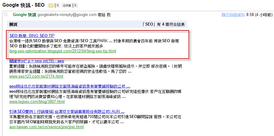Click the 8:58 (4 小時前) timestamp
Viewport: 274px width, 136px height.
[x=259, y=15]
